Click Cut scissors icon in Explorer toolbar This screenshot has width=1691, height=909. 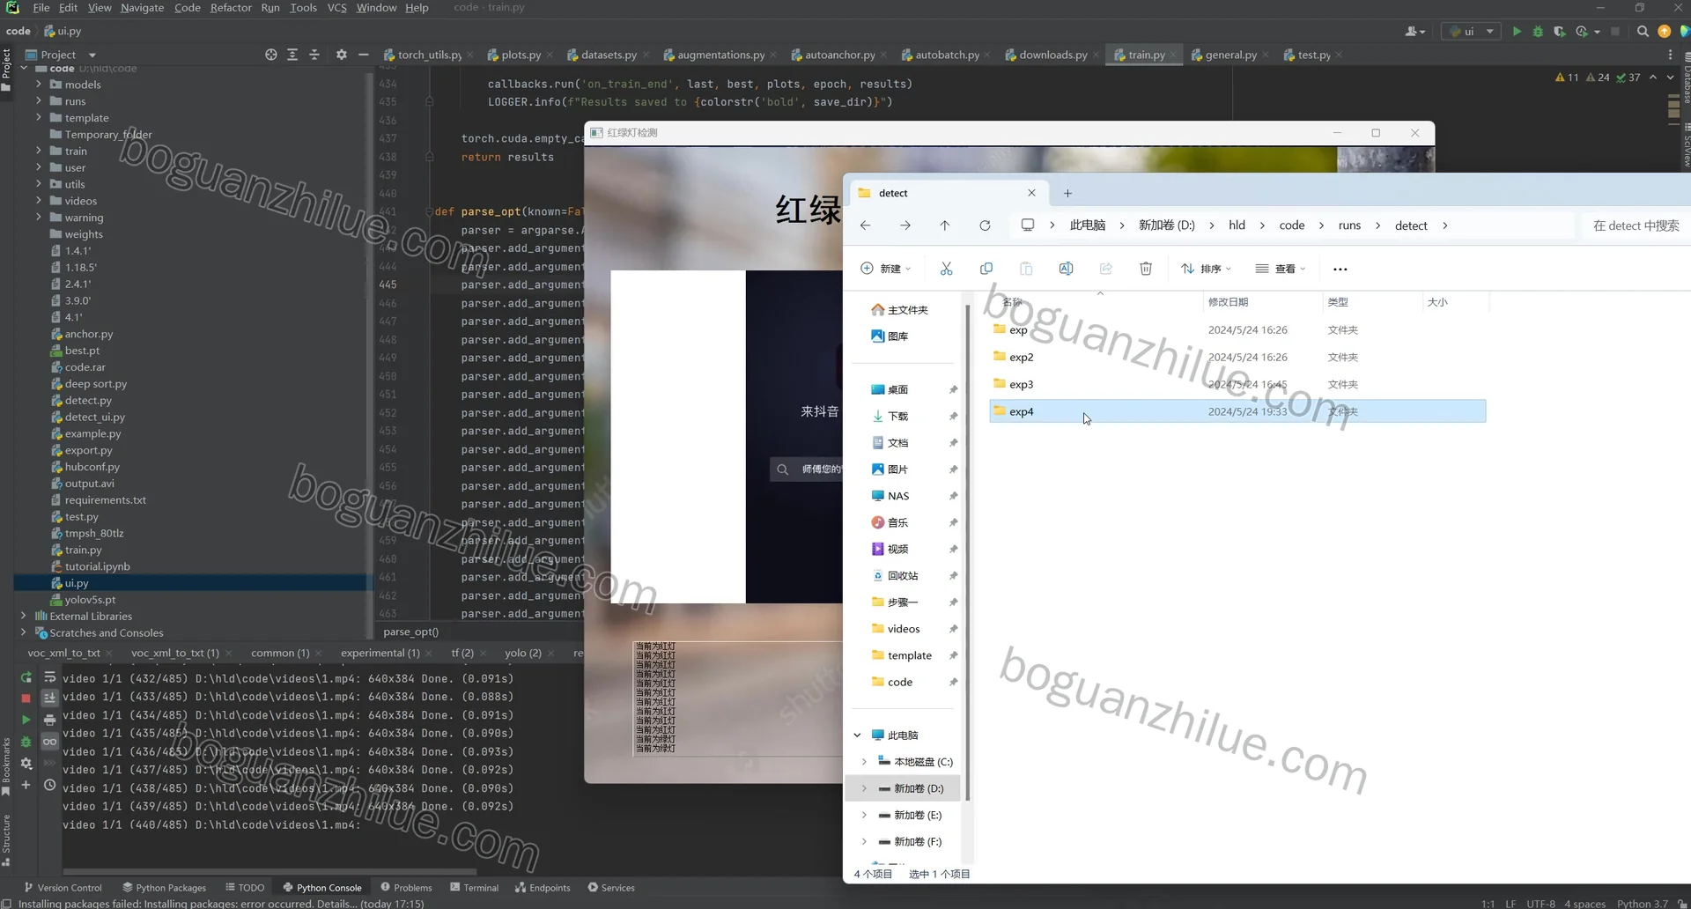point(946,269)
